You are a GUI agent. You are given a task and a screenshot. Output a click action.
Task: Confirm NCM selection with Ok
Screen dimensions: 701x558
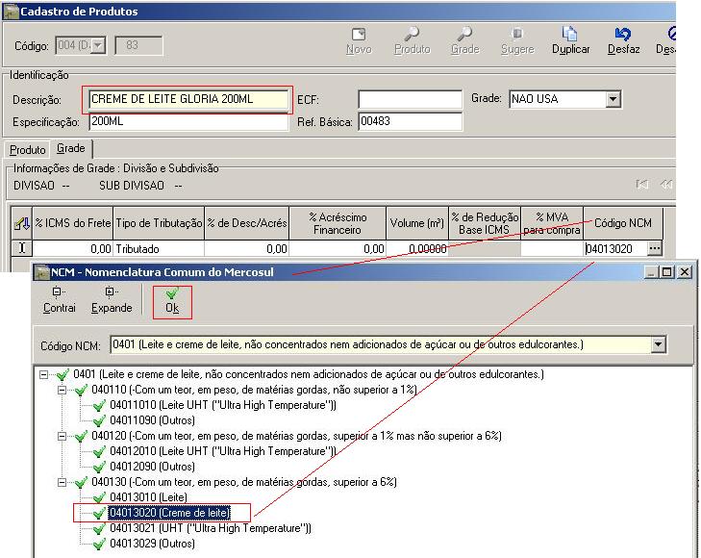172,302
